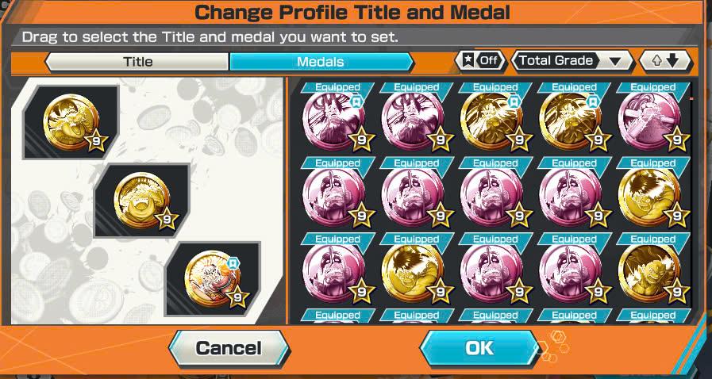Select the first equipped pink medal in row one
The image size is (712, 379).
(333, 121)
